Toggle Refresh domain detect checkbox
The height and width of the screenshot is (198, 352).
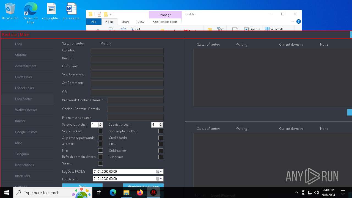click(x=100, y=157)
